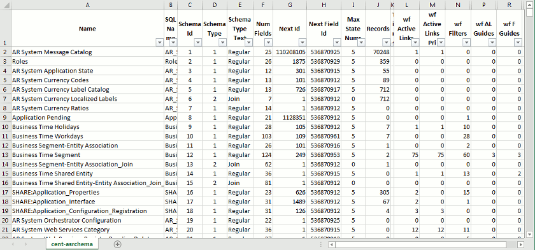Open the Num Fields filter dropdown
535x250 pixels.
[268, 42]
